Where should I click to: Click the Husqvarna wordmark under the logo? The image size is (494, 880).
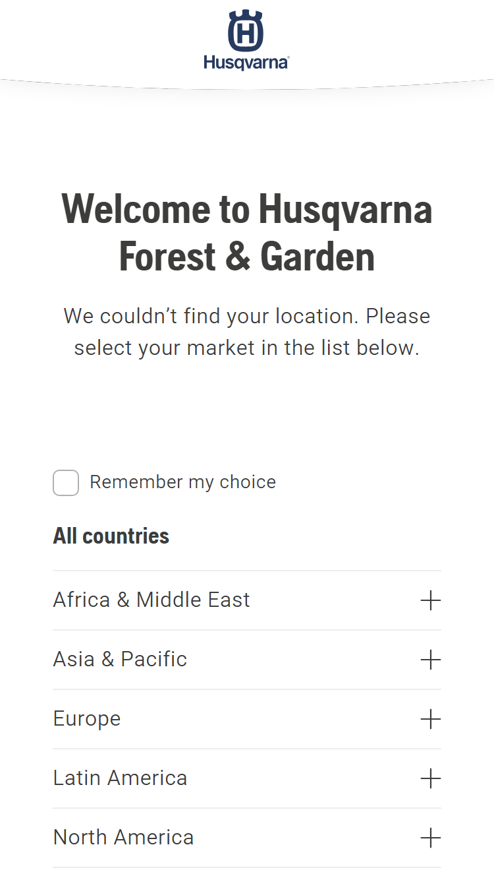[x=246, y=63]
